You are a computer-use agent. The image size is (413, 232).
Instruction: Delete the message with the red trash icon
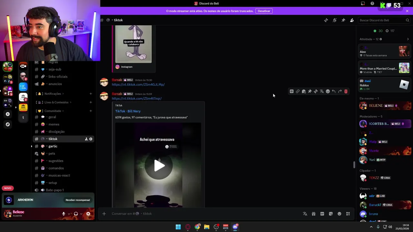coord(346,92)
